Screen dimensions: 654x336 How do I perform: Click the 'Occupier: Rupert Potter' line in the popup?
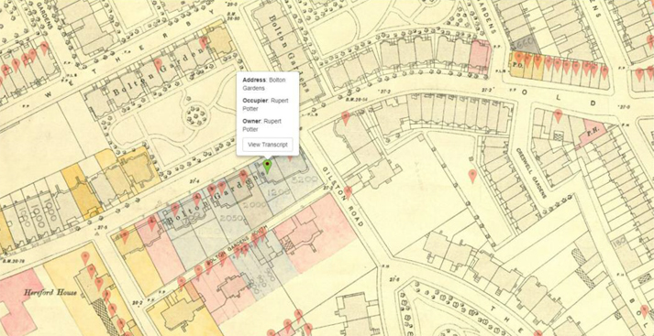click(265, 104)
